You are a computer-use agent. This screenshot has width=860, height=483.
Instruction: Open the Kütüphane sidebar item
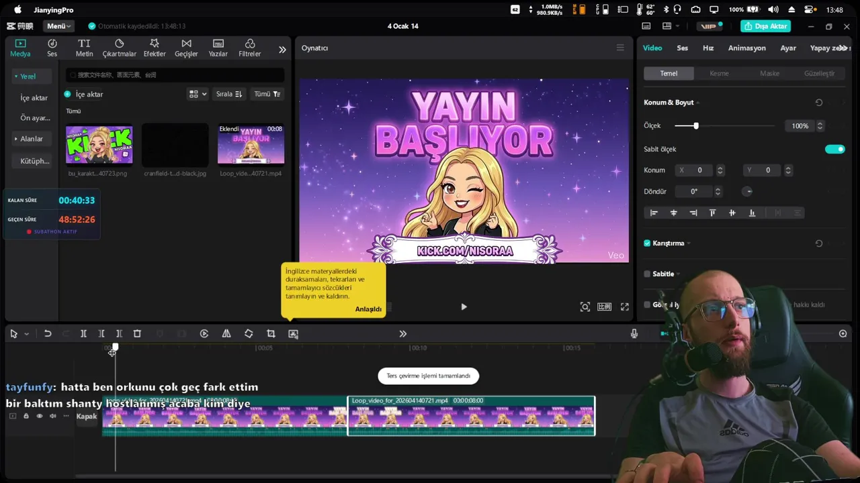tap(35, 161)
